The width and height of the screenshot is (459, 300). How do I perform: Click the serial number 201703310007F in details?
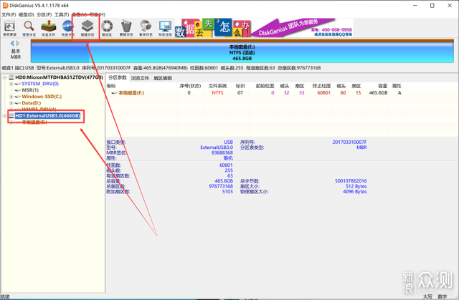coord(349,142)
